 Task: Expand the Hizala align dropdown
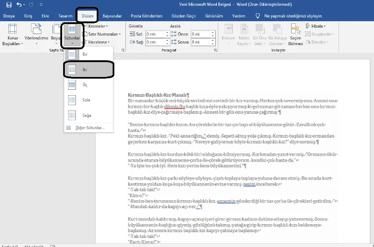(x=317, y=26)
